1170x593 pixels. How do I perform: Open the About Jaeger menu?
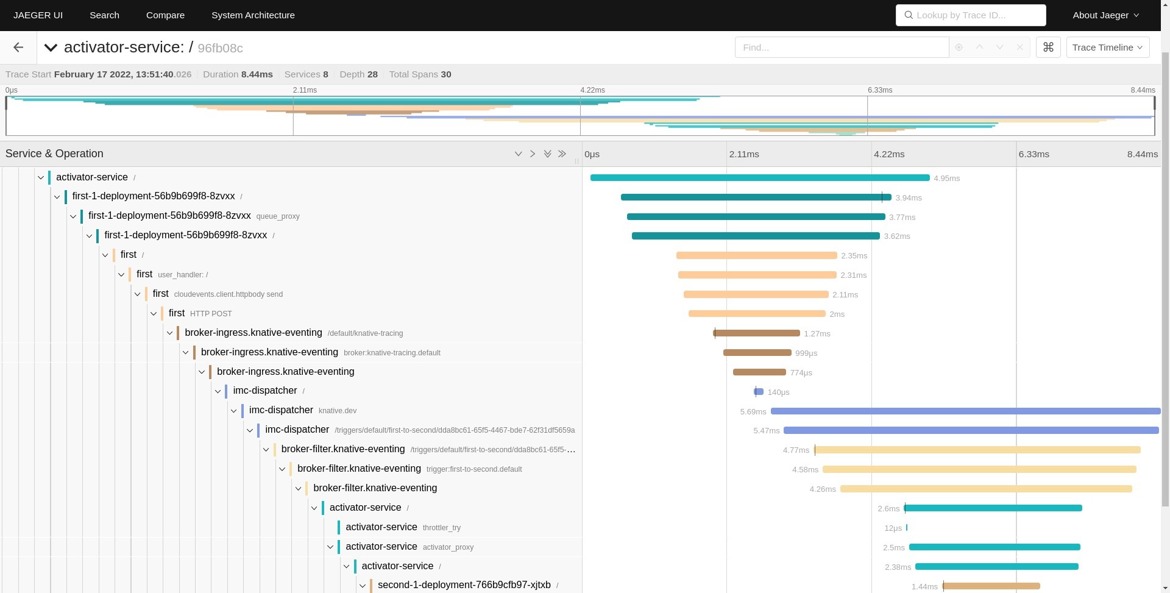[1105, 15]
